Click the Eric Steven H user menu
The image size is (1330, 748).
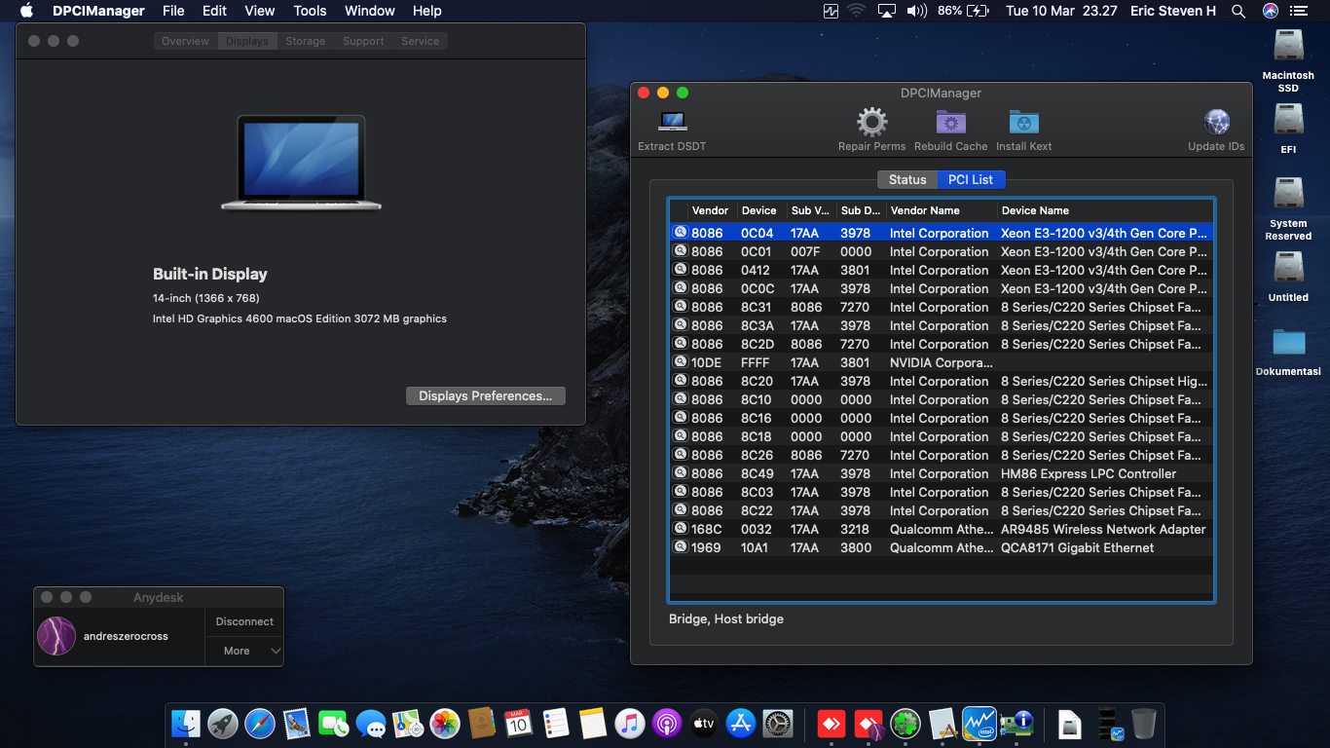tap(1173, 11)
